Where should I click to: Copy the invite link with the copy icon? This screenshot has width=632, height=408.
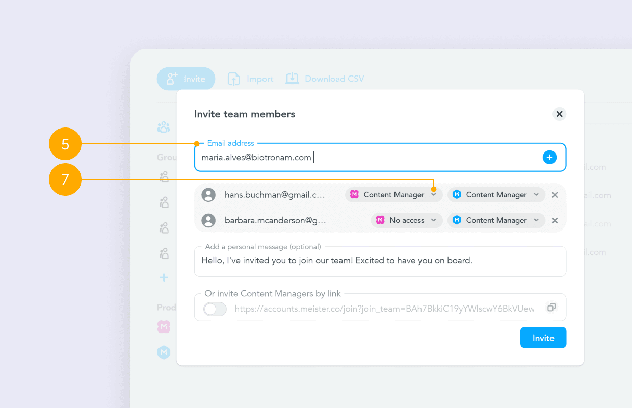coord(551,308)
